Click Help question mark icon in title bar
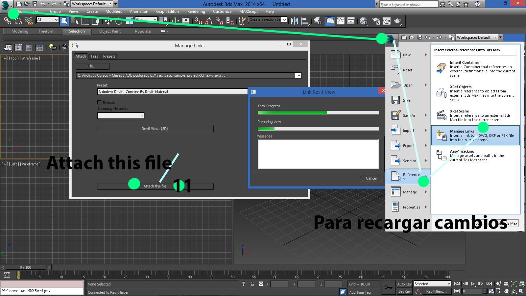 click(x=478, y=4)
